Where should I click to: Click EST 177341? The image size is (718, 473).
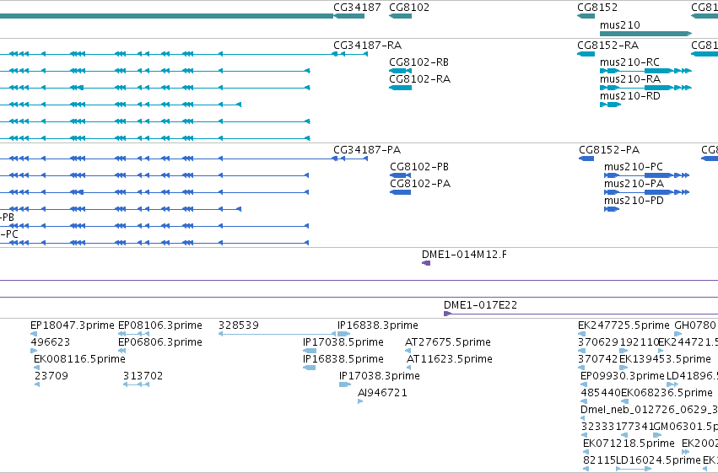point(624,436)
